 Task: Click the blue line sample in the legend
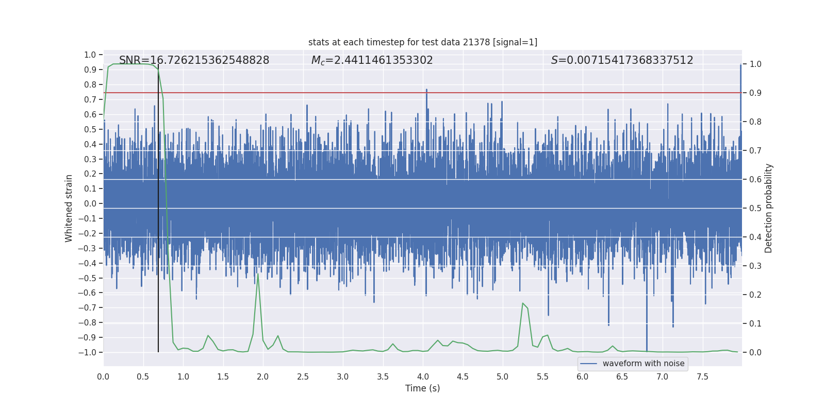coord(588,364)
